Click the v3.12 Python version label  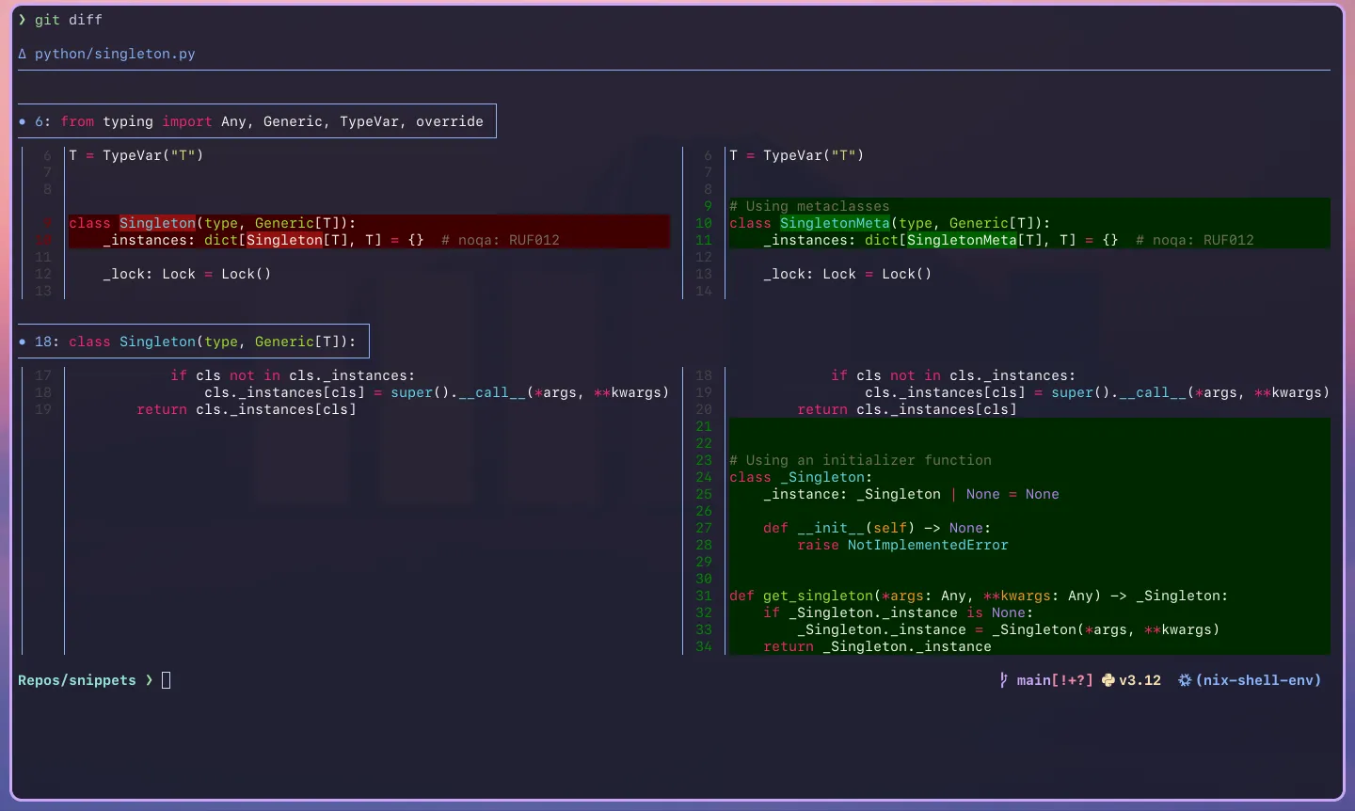1139,679
